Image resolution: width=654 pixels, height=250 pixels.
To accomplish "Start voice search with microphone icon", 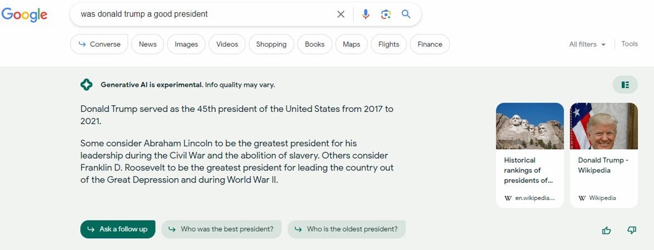I will click(366, 14).
